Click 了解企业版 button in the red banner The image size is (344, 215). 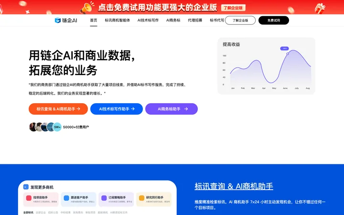coord(233,8)
